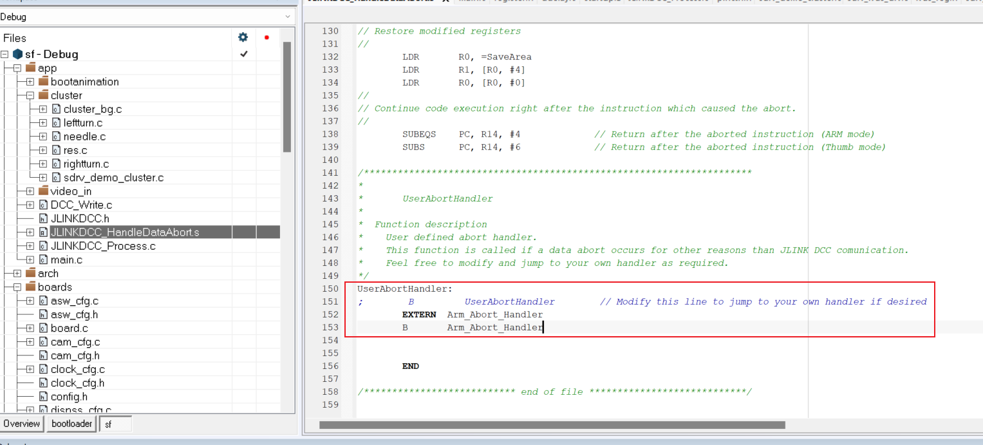Image resolution: width=983 pixels, height=445 pixels.
Task: Click the red breakpoint dot icon
Action: (x=266, y=37)
